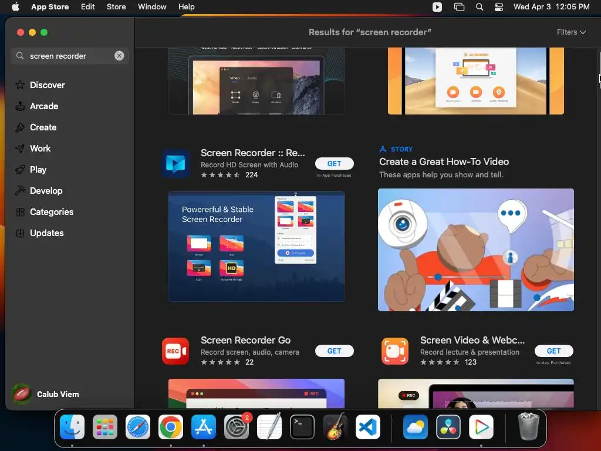The height and width of the screenshot is (451, 601).
Task: Click 'Record HD Screen with Audio' subtitle
Action: [x=249, y=164]
